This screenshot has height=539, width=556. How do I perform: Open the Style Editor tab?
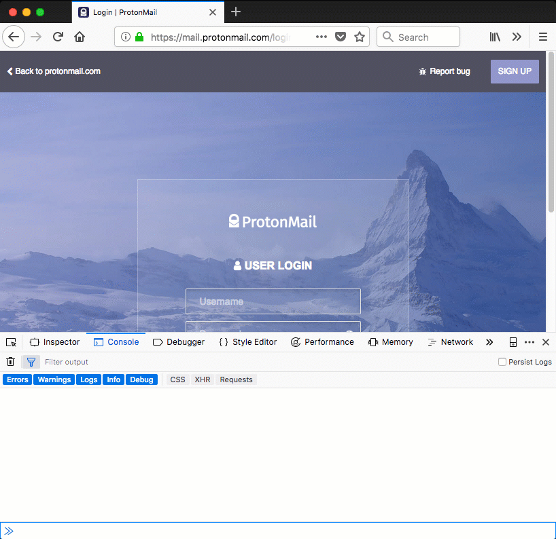click(248, 342)
